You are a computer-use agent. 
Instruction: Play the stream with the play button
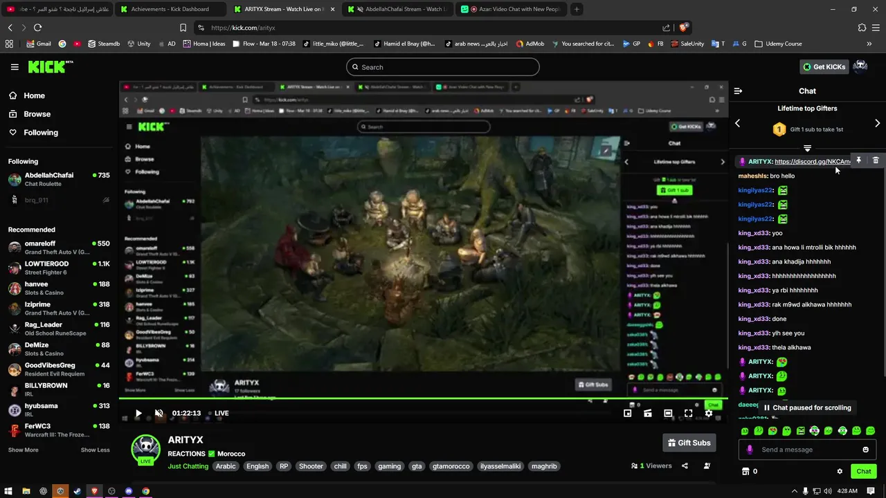pyautogui.click(x=138, y=414)
